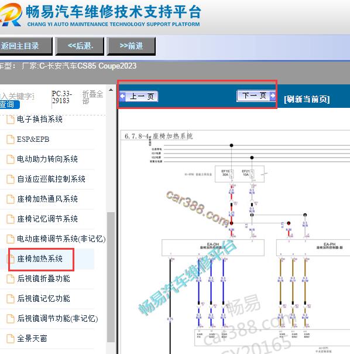This screenshot has width=350, height=354.
Task: Click the 查询 search button
Action: [x=9, y=104]
